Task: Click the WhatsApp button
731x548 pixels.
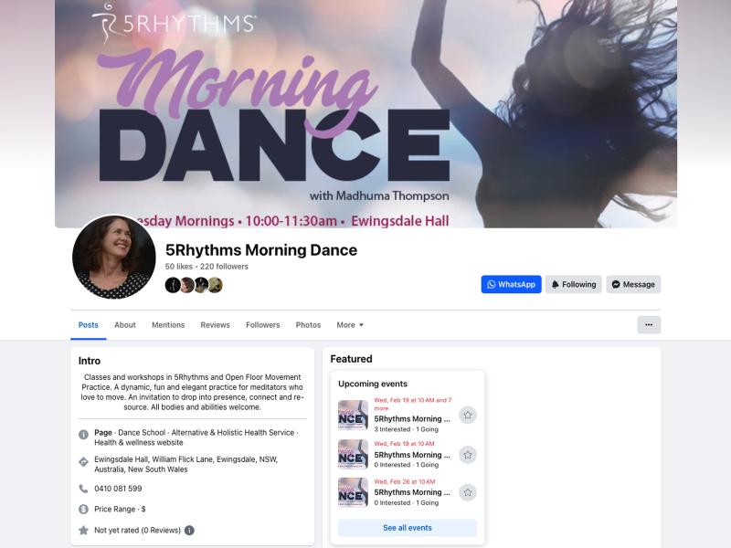Action: tap(511, 284)
